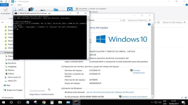Click the ESTEBAN-PC computer name value
Viewport: 188px width, 105px height.
coord(95,70)
